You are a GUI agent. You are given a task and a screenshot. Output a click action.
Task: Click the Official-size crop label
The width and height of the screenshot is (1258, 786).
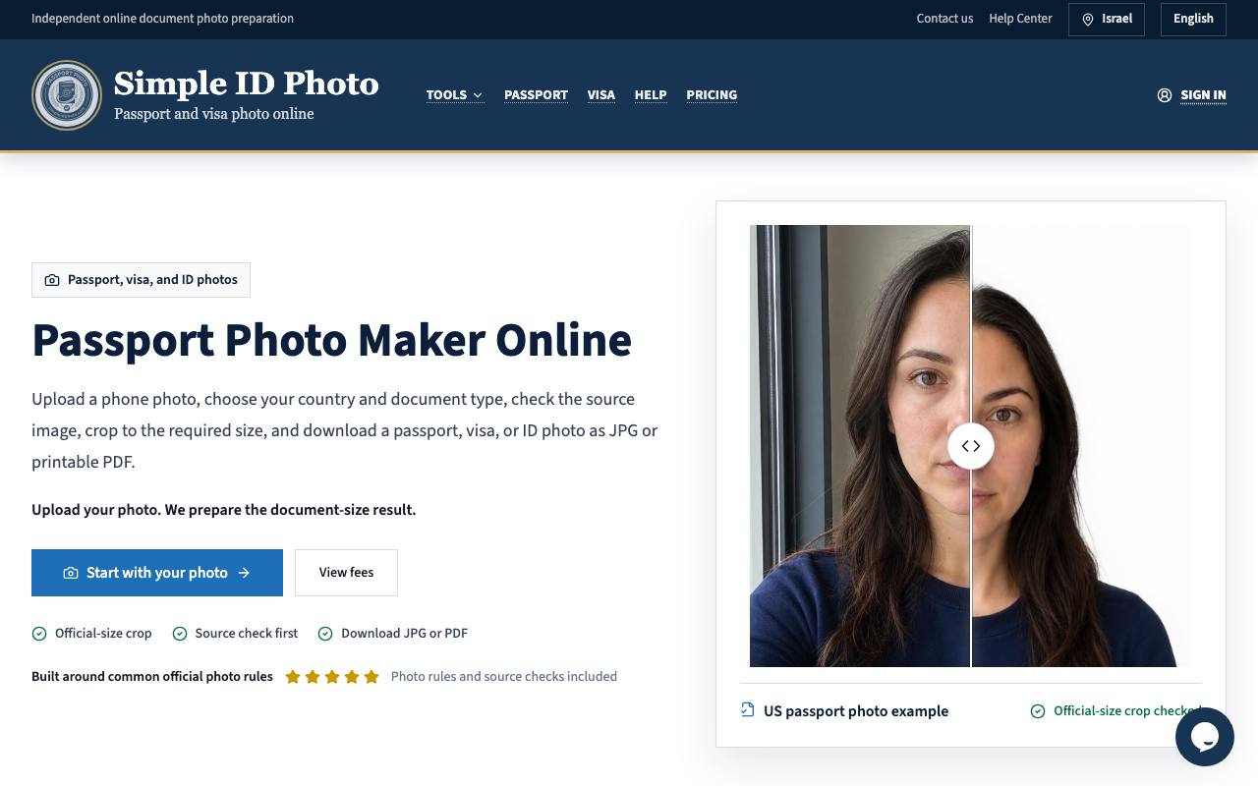[103, 634]
